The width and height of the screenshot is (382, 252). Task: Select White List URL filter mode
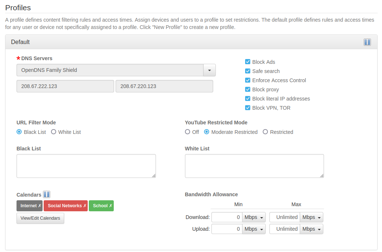54,132
